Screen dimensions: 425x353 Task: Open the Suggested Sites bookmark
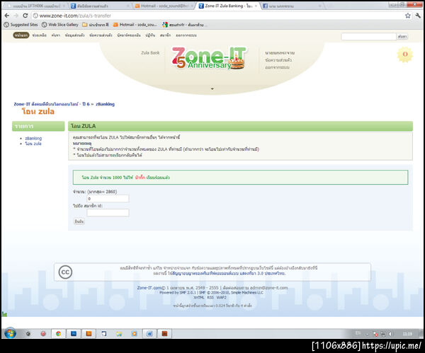(21, 25)
